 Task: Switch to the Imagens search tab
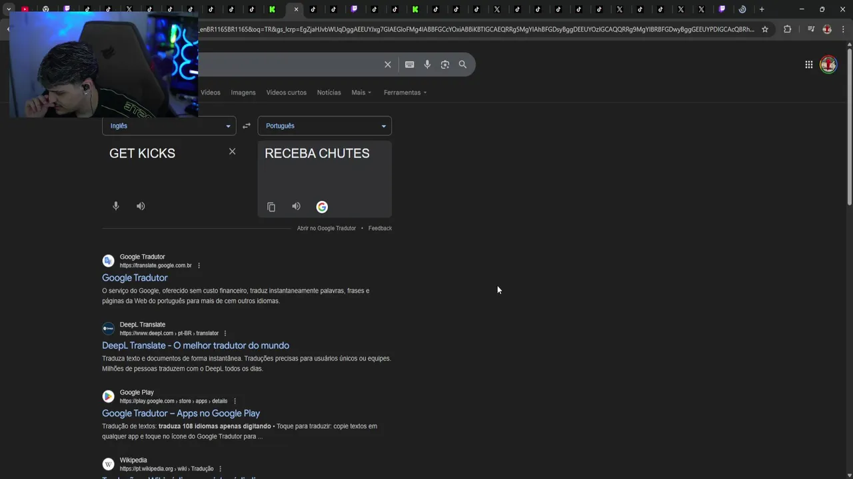click(x=243, y=92)
